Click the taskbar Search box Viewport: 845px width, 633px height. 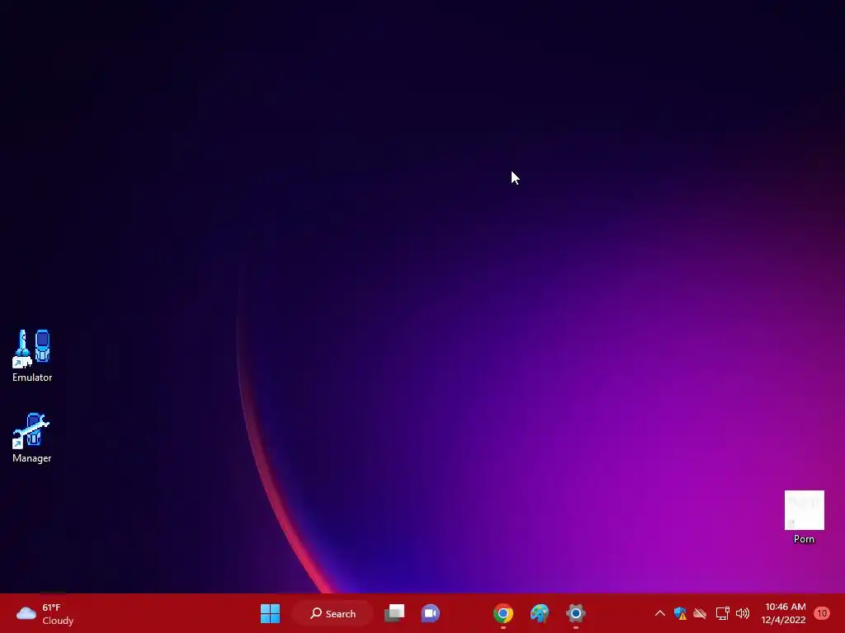point(333,613)
